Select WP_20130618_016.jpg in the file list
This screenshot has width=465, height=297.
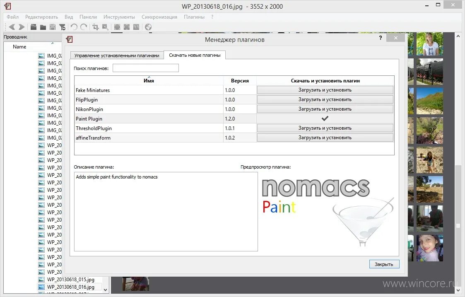pyautogui.click(x=70, y=287)
